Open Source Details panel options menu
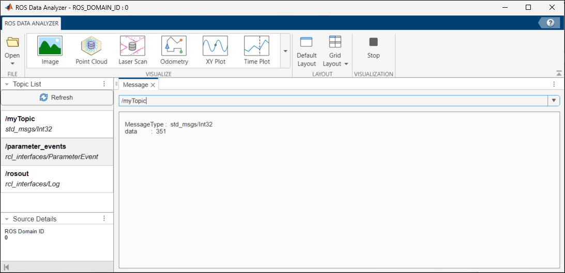The image size is (565, 273). click(x=104, y=219)
